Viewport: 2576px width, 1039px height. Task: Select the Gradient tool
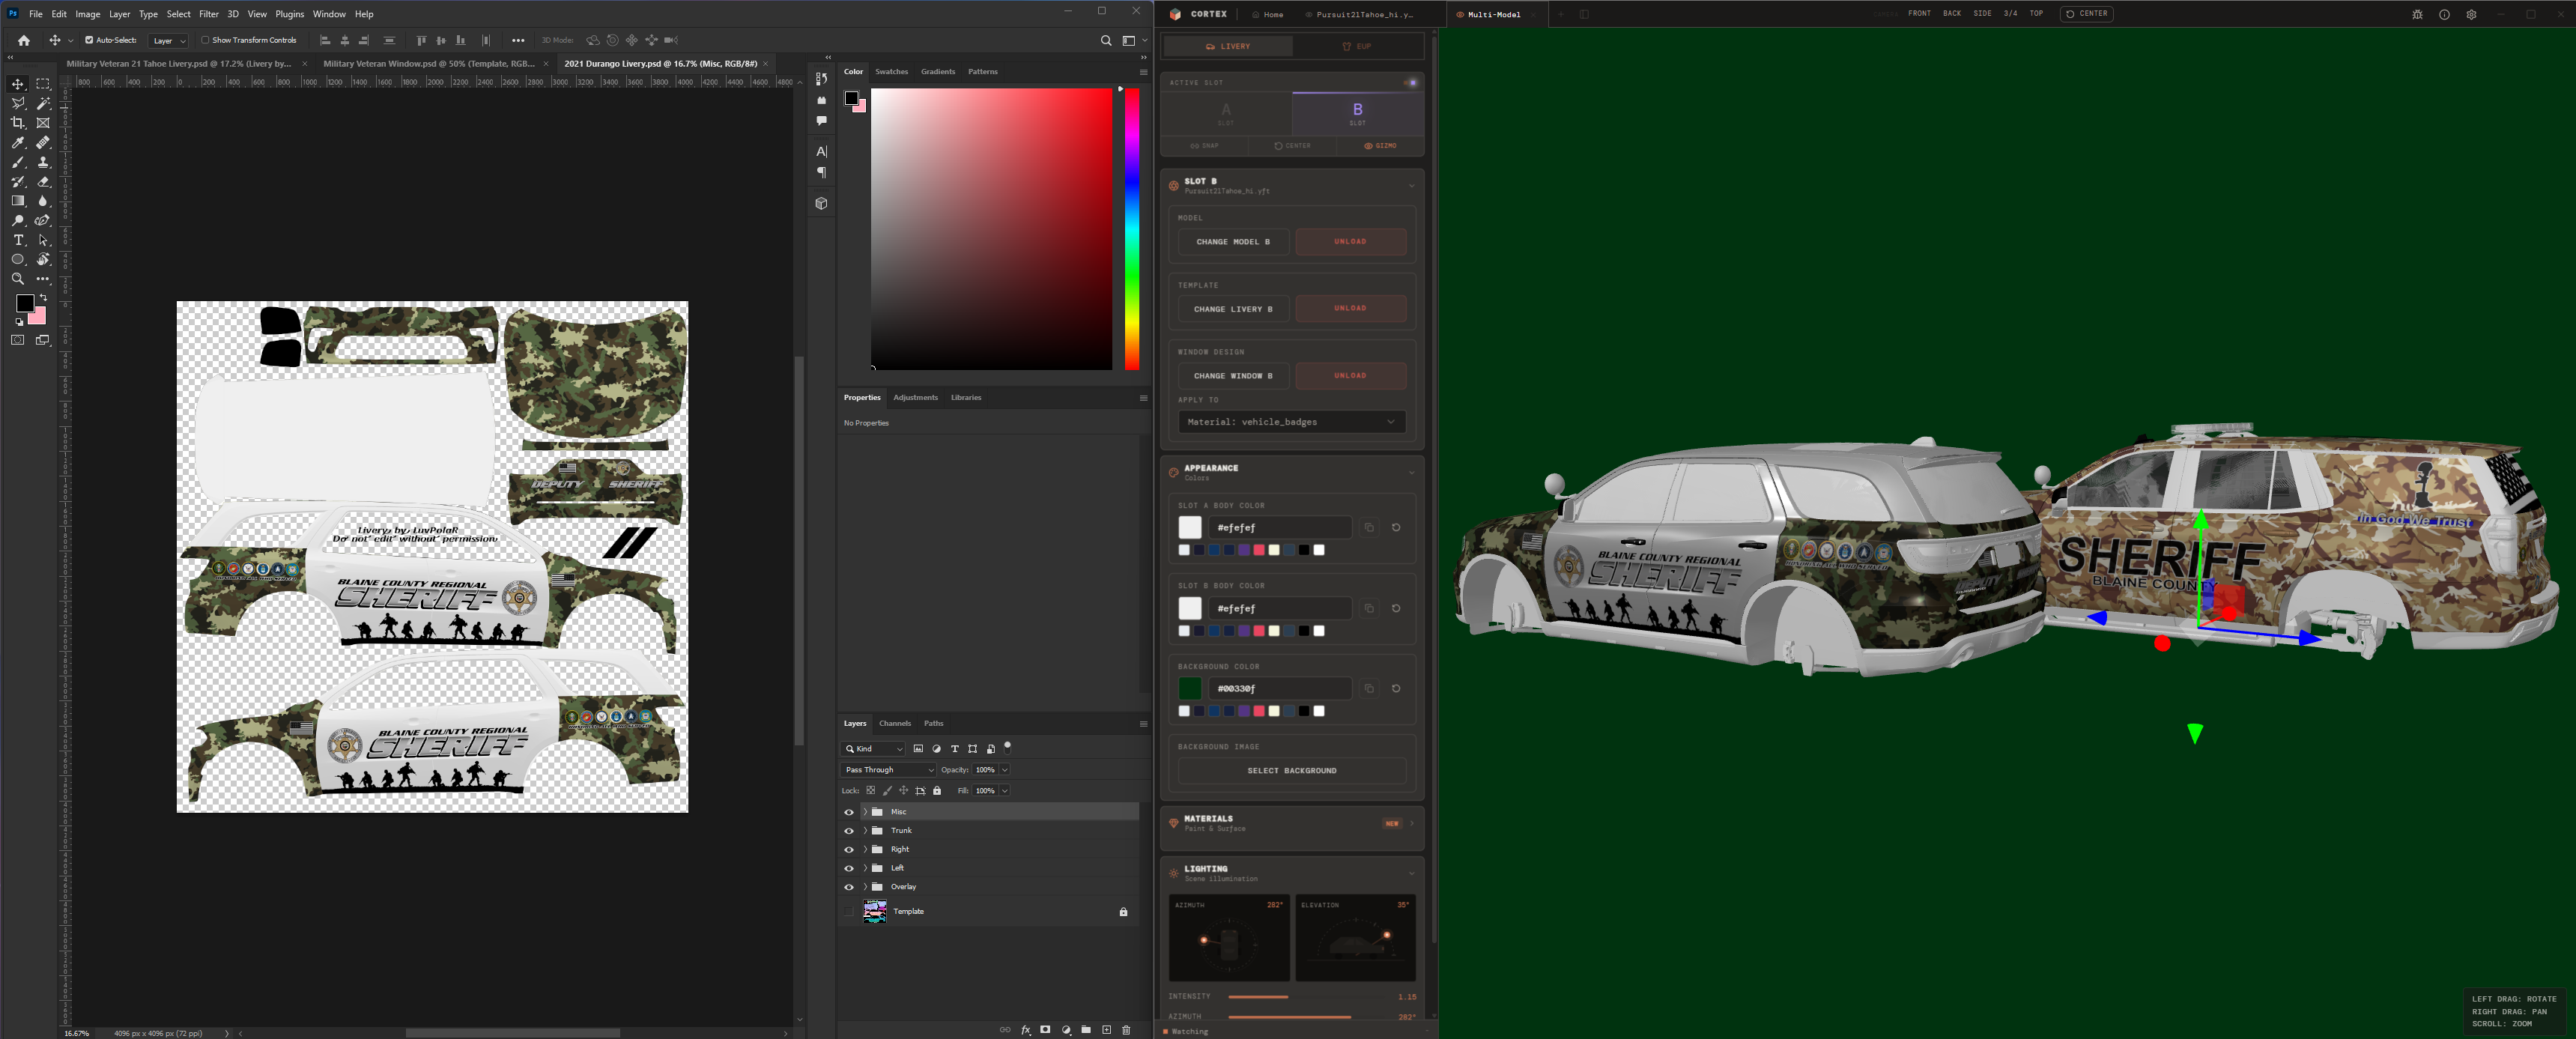coord(18,201)
